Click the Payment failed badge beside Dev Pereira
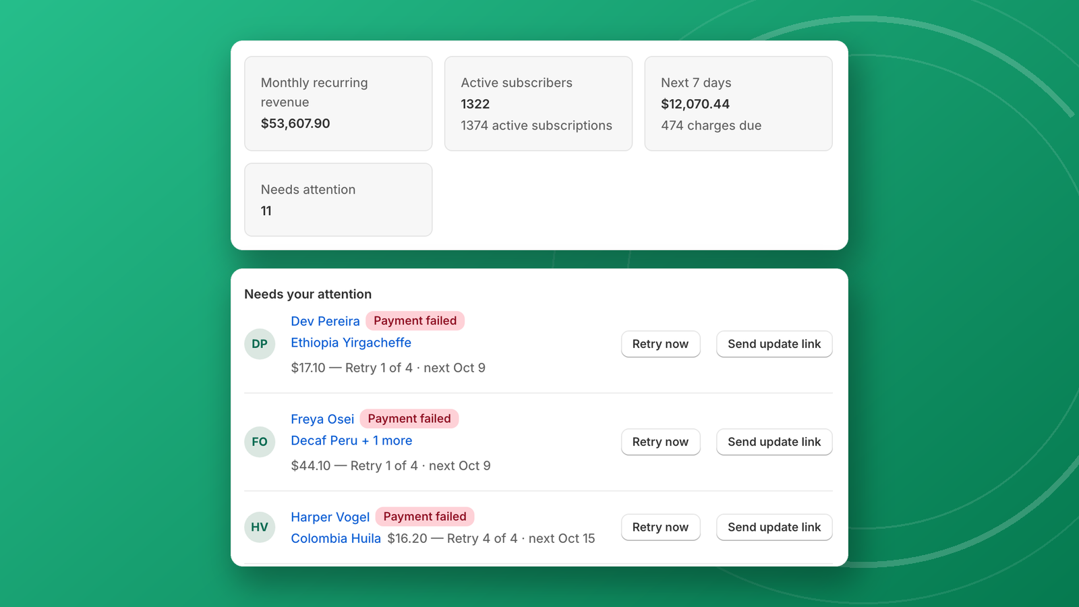Screen dimensions: 1079x607 tap(415, 321)
